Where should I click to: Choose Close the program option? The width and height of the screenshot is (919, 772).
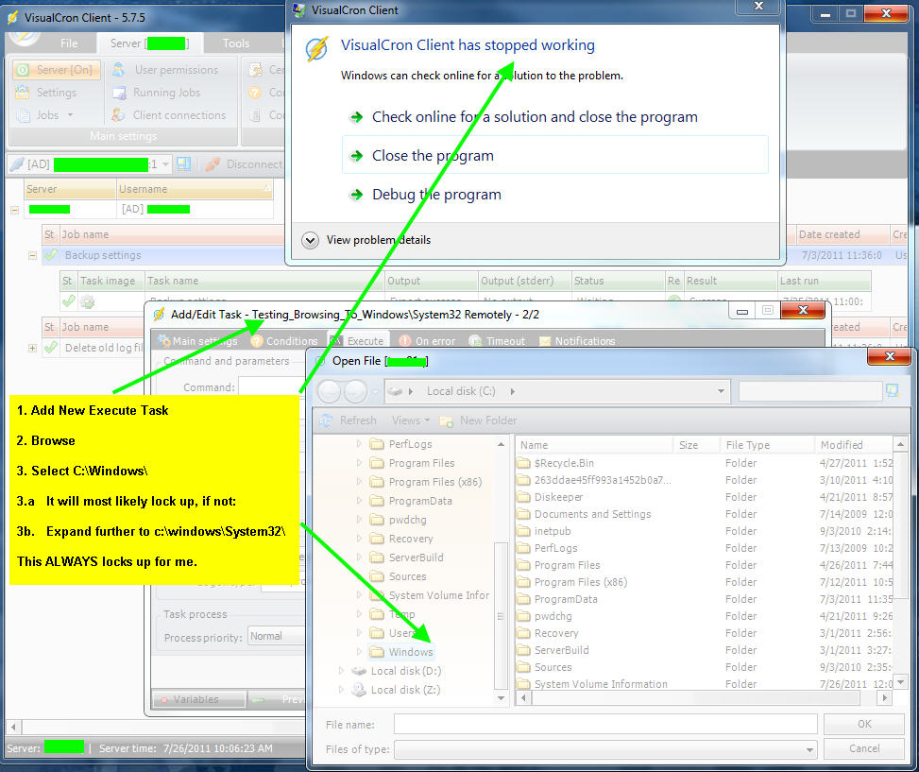(433, 156)
